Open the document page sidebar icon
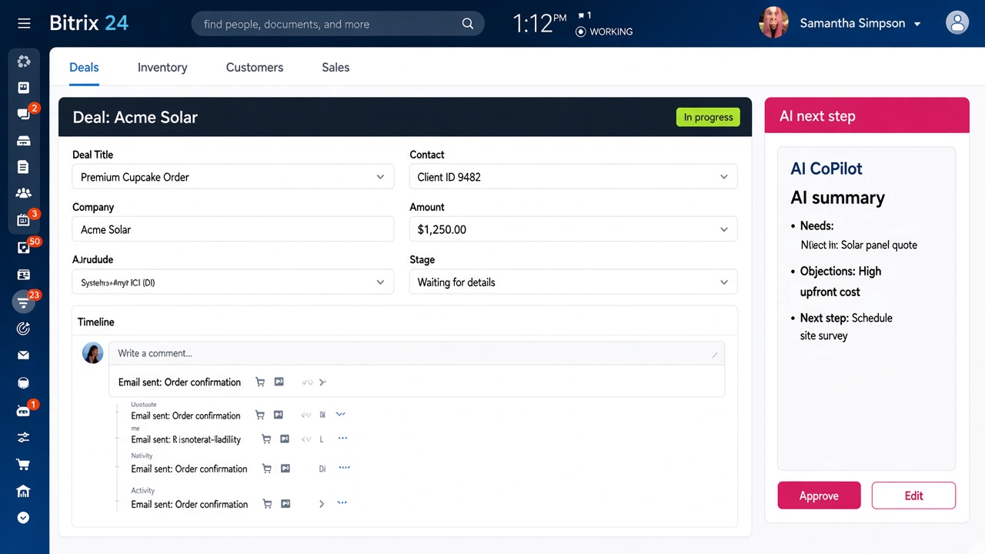This screenshot has width=985, height=554. click(24, 167)
